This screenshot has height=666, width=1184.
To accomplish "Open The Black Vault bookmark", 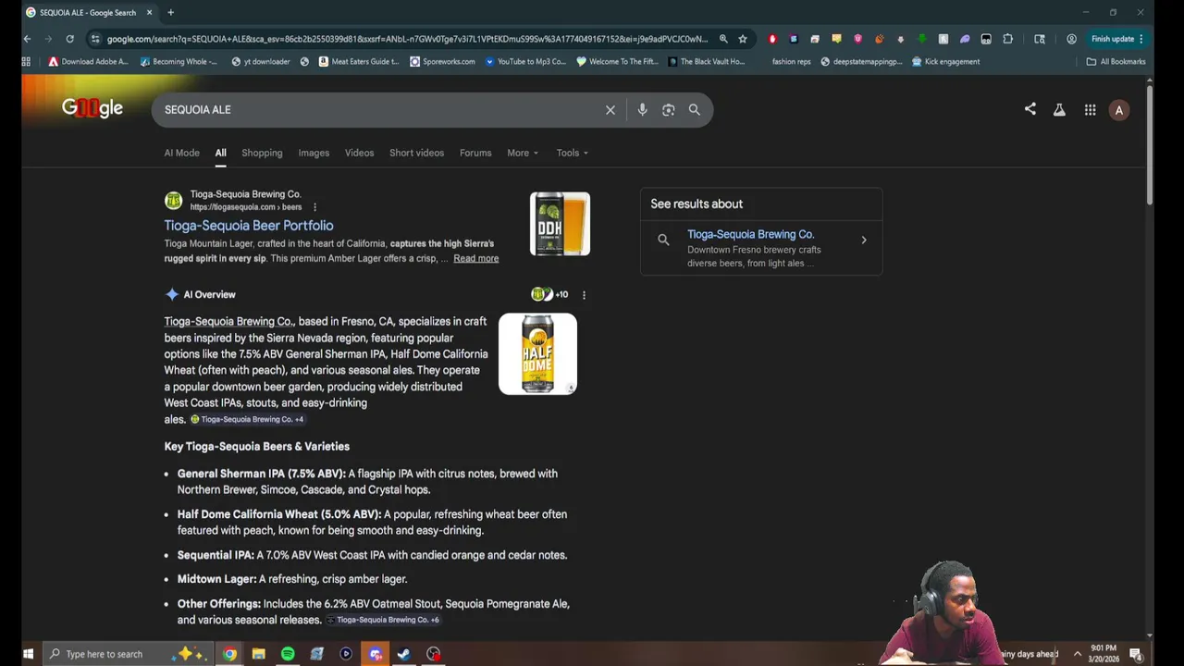I will click(706, 62).
